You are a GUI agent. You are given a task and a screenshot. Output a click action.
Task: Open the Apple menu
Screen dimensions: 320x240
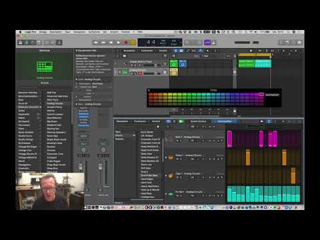click(x=20, y=32)
